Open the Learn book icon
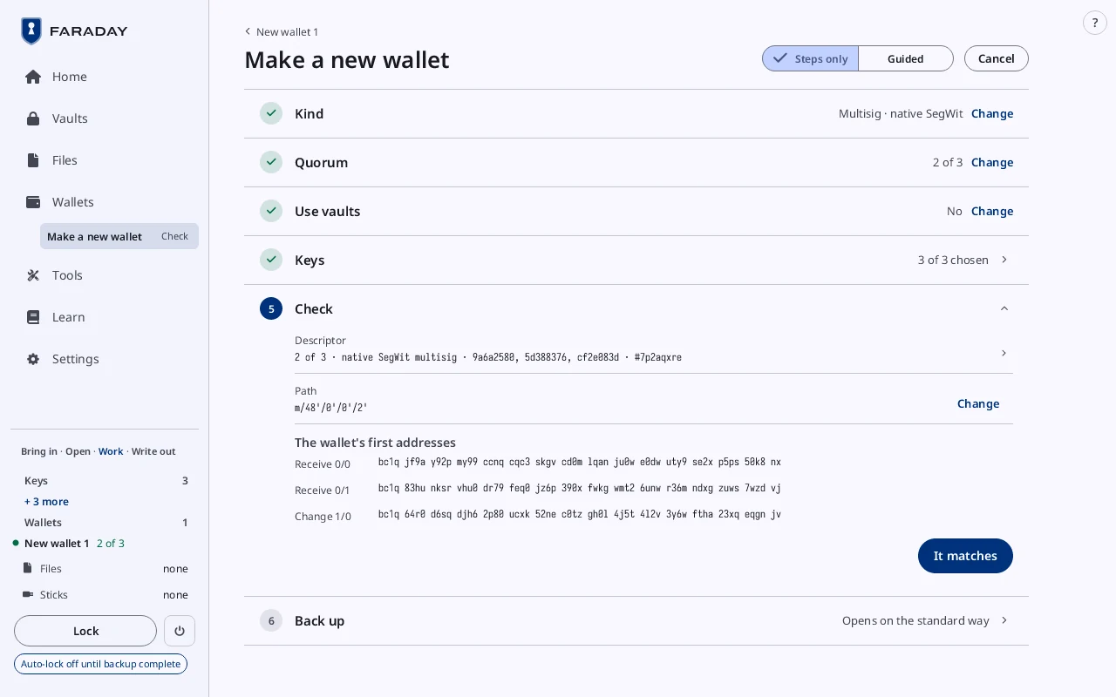 click(33, 317)
